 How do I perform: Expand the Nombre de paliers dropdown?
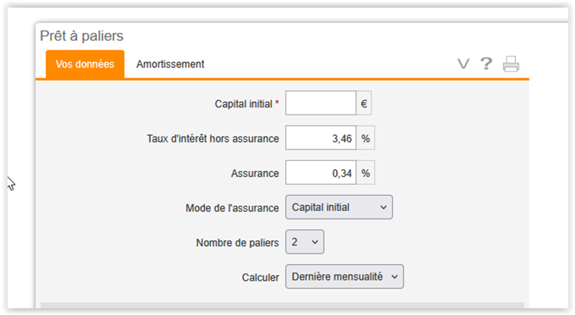(305, 242)
